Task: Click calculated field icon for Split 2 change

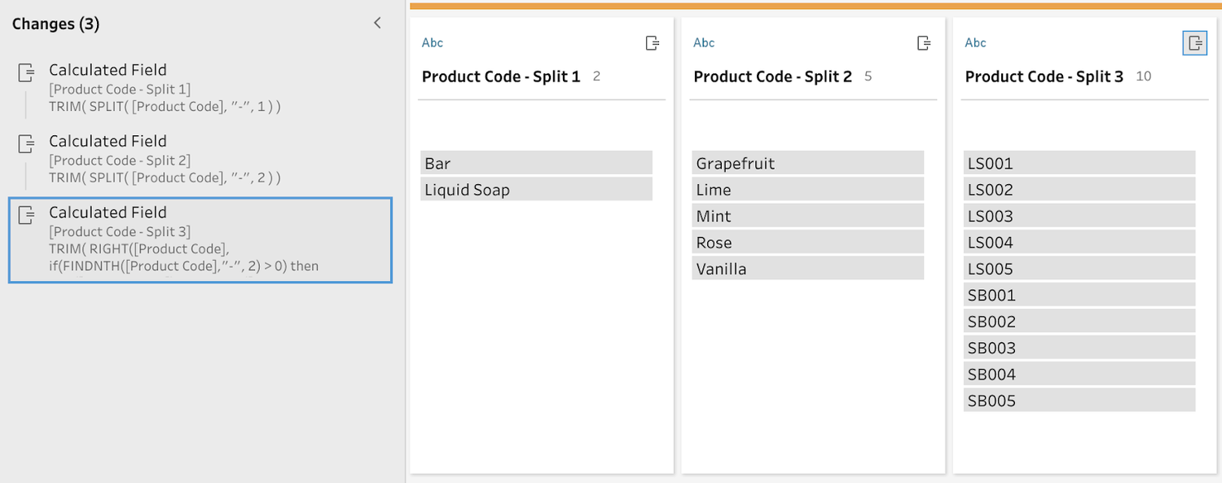Action: [x=27, y=143]
